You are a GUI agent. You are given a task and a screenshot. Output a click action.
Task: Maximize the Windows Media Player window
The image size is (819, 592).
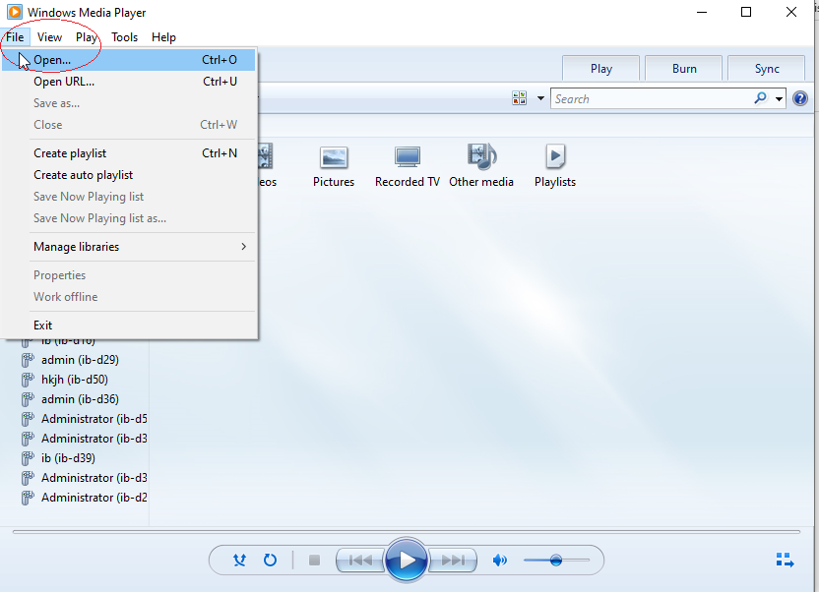tap(746, 12)
